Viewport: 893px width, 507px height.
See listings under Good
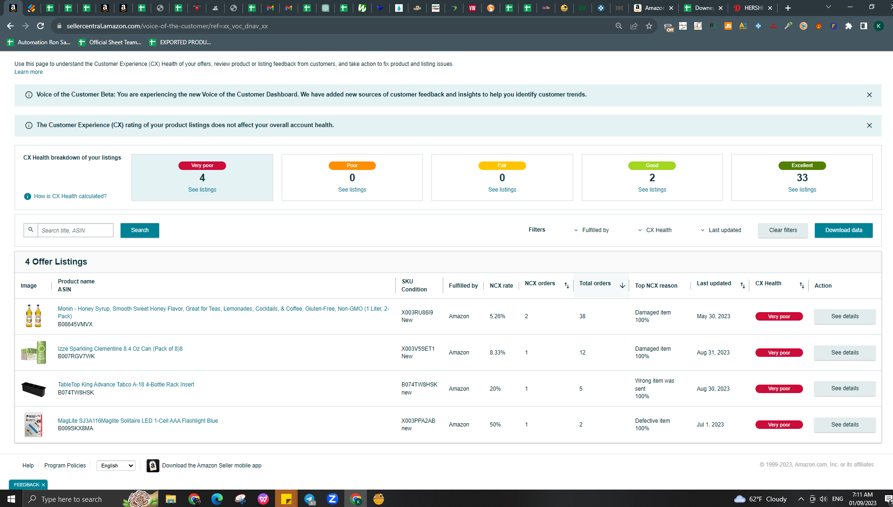[x=652, y=190]
